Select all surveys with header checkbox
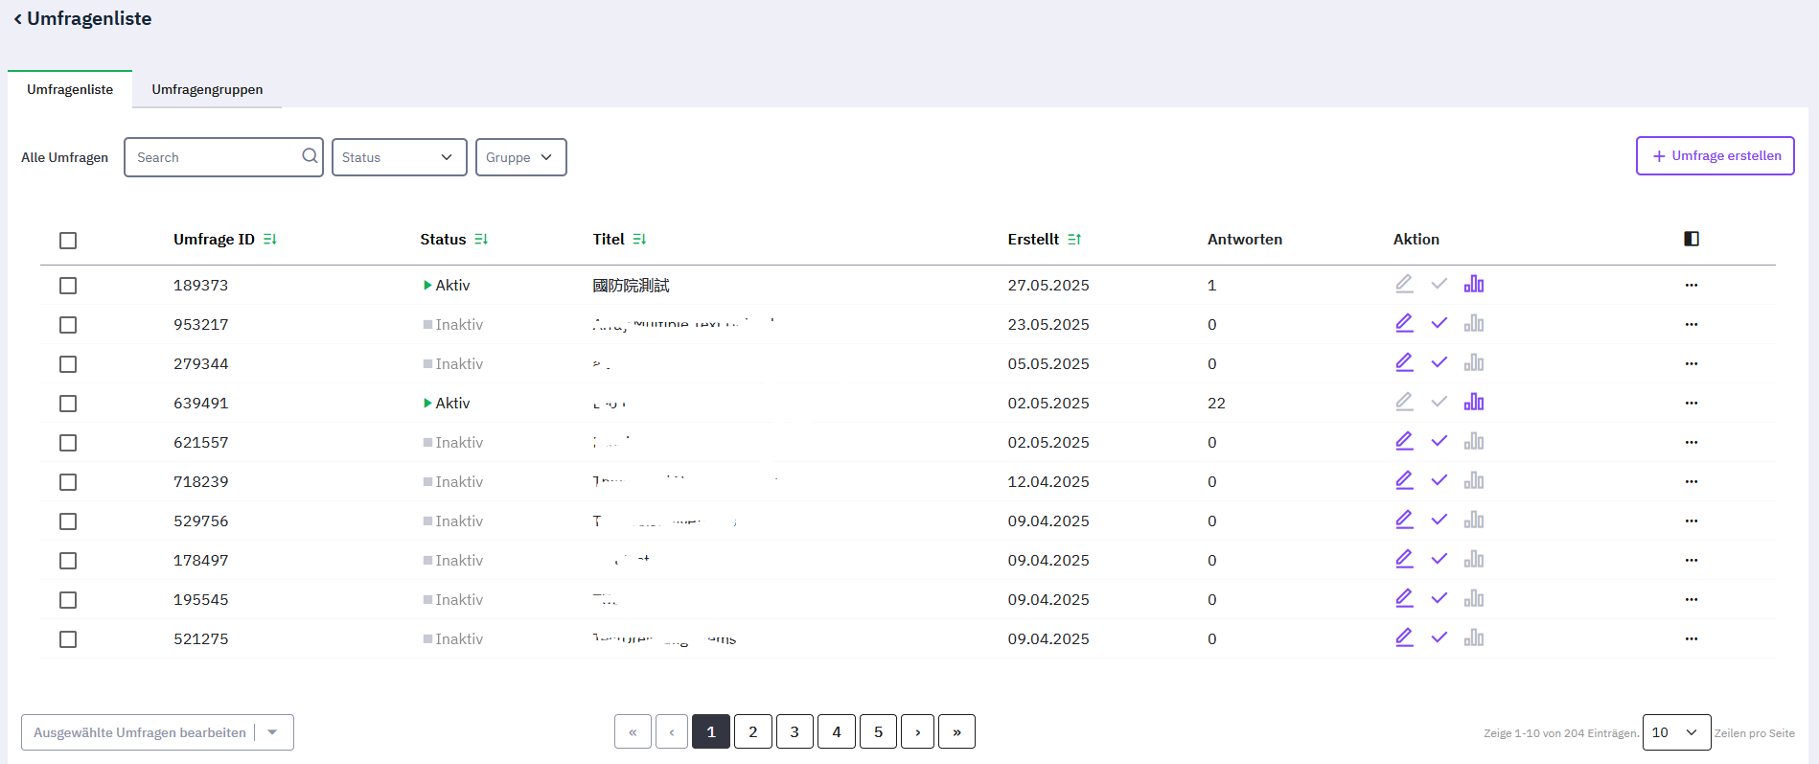Image resolution: width=1819 pixels, height=764 pixels. 68,241
